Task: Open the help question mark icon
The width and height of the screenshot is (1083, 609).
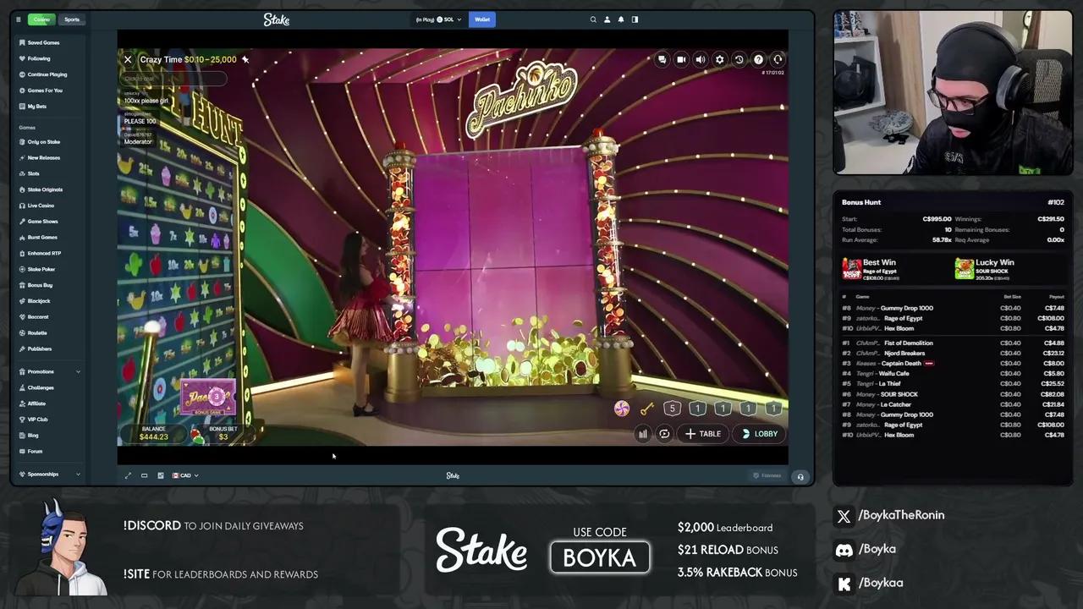Action: pyautogui.click(x=758, y=59)
